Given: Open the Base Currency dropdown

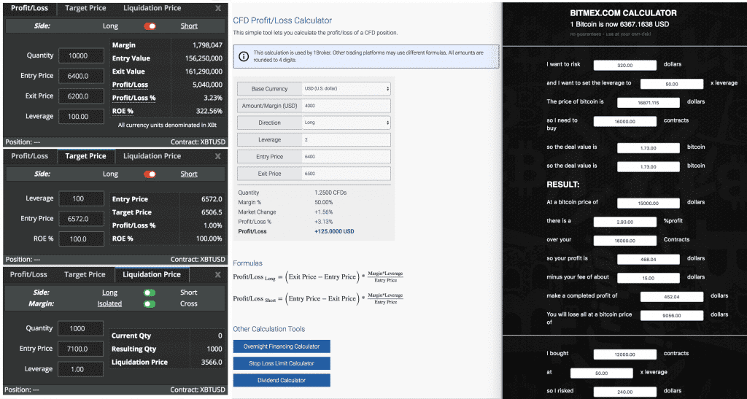Looking at the screenshot, I should point(347,88).
